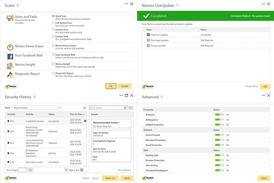Viewport: 274px width, 183px height.
Task: Select the Scan Facebook Wall radio button
Action: (x=53, y=55)
